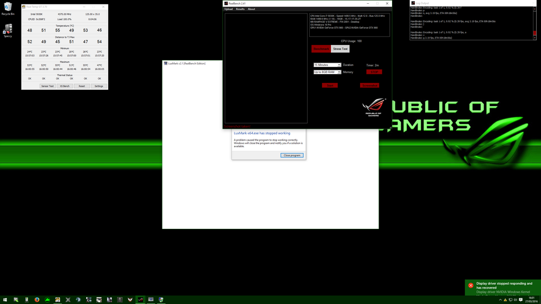Open the silver X taskbar icon

(68, 300)
